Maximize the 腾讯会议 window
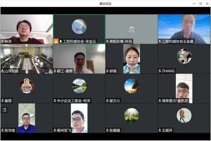This screenshot has width=211, height=141. click(201, 4)
